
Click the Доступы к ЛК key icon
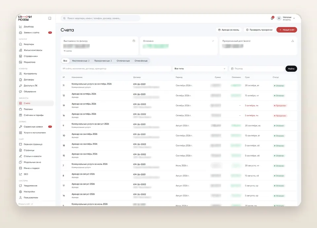point(20,86)
